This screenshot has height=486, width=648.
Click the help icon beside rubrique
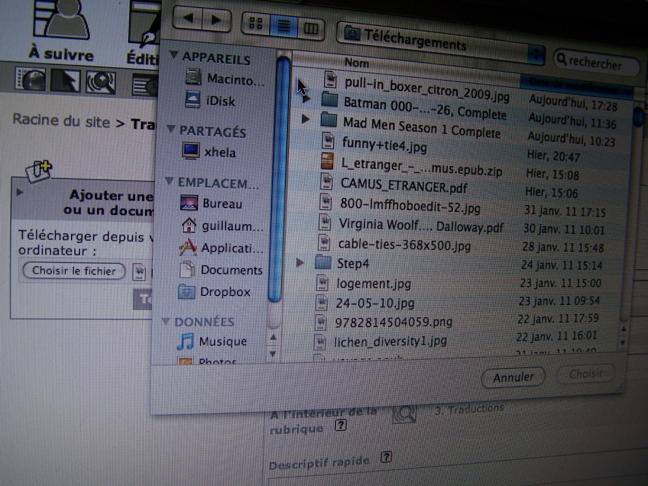(340, 425)
